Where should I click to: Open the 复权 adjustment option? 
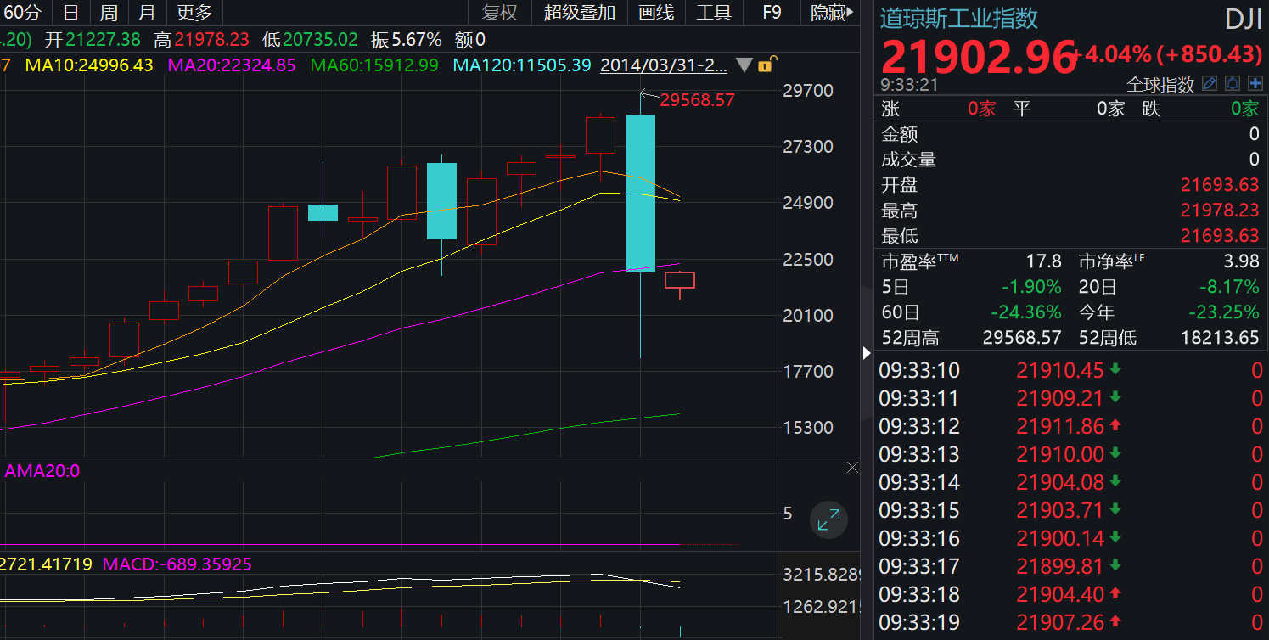click(499, 12)
